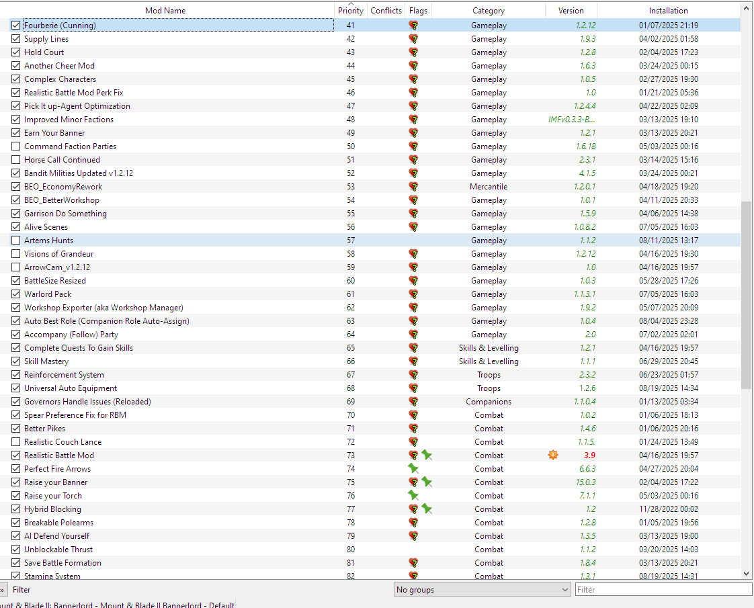This screenshot has width=754, height=608.
Task: Click the flag icon in Hold Court row
Action: [413, 52]
